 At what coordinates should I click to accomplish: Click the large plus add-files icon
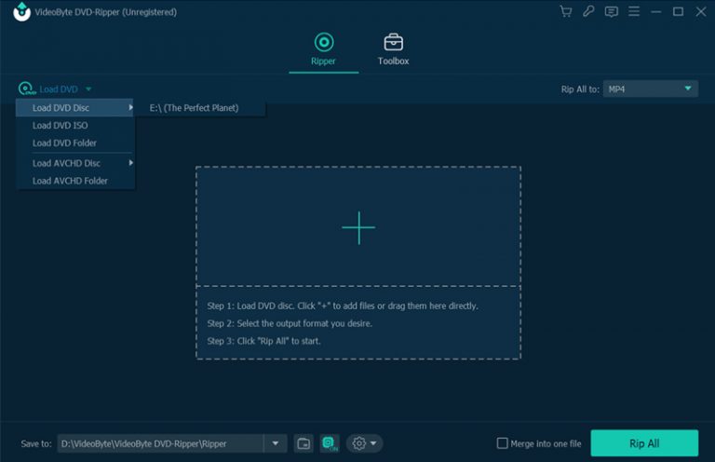tap(358, 227)
